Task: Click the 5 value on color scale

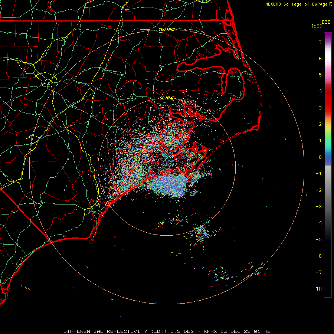Action: click(x=320, y=75)
